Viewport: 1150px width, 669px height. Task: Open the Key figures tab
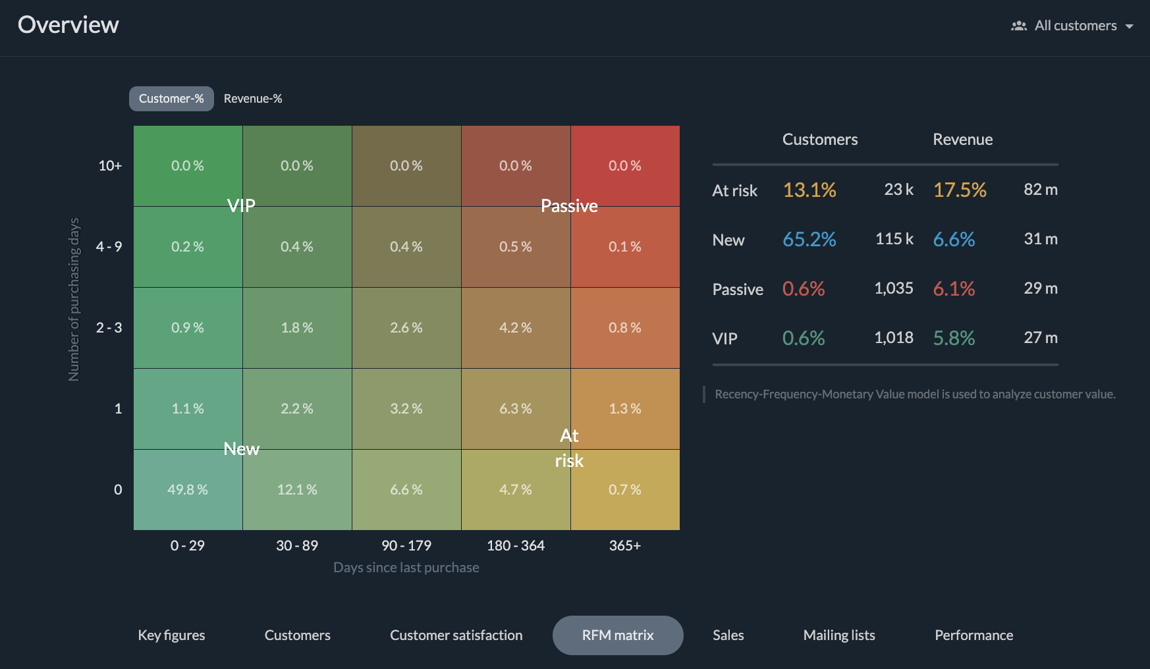(x=171, y=635)
